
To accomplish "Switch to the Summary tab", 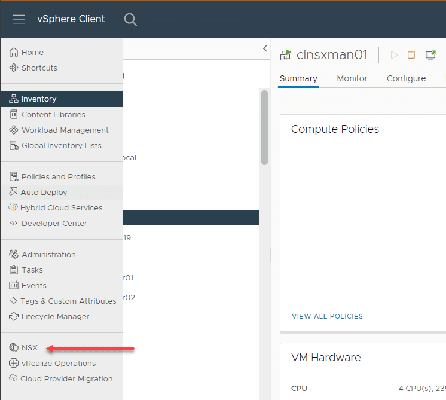I will pos(298,78).
